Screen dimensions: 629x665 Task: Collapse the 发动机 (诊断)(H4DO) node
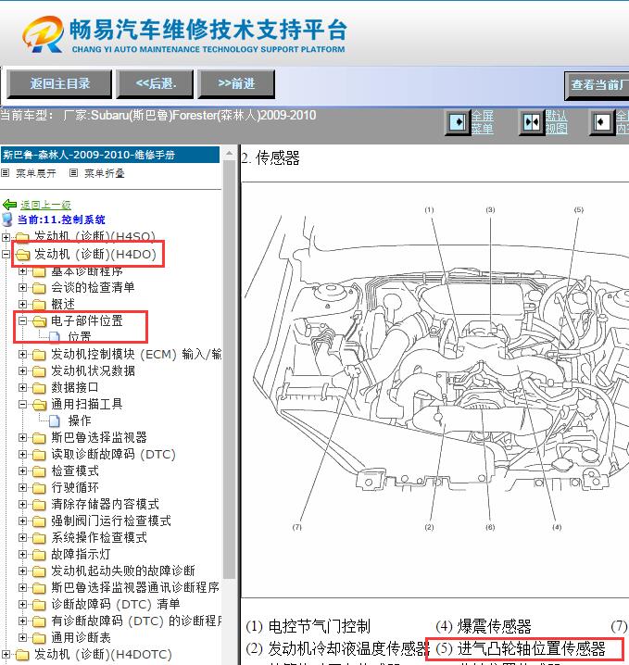(x=6, y=254)
